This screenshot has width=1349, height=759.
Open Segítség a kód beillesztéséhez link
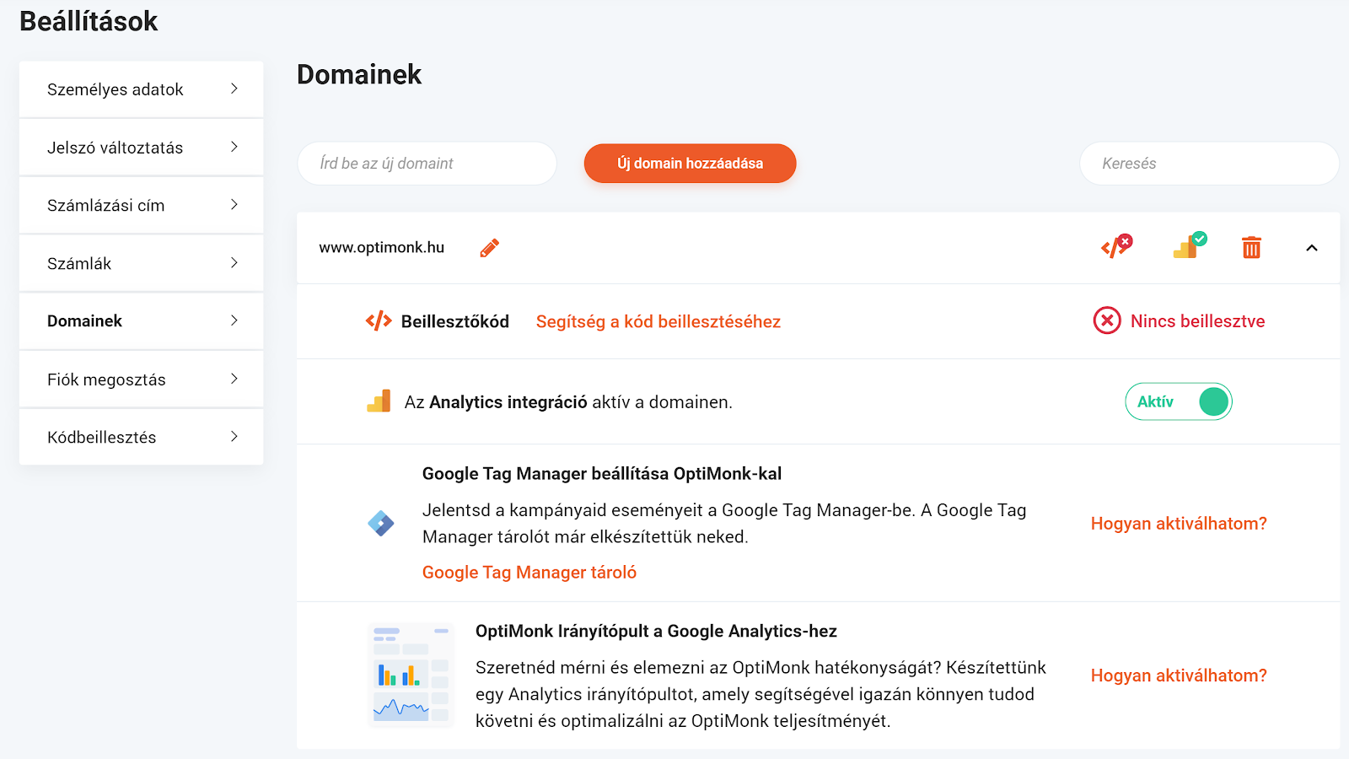658,321
